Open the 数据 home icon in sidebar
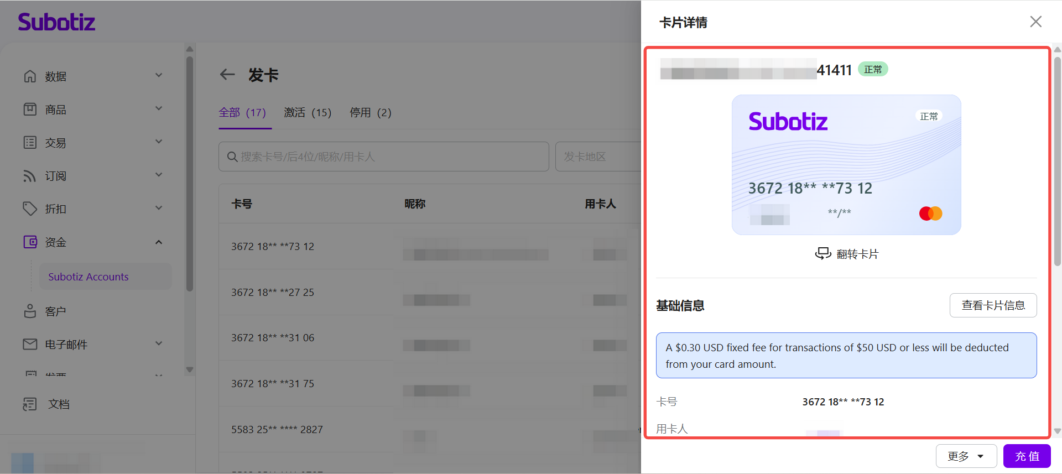Image resolution: width=1062 pixels, height=474 pixels. (x=30, y=76)
